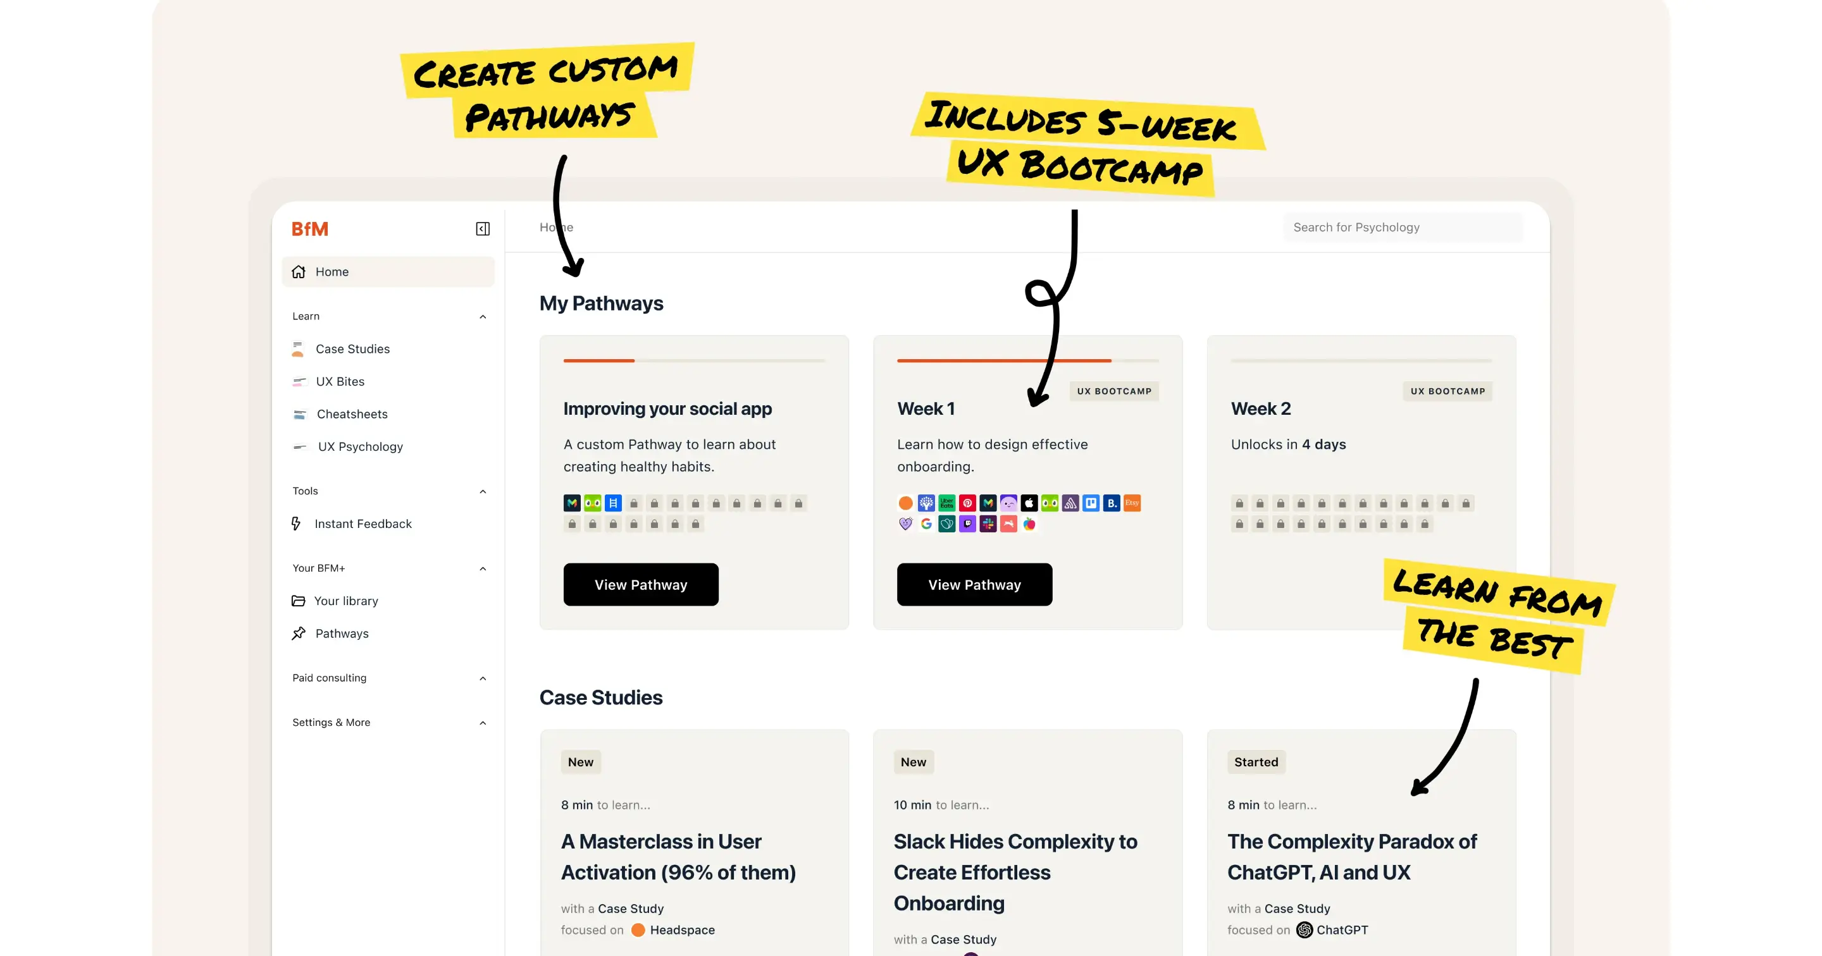Screen dimensions: 1822x956
Task: Click the Pinterest icon in Week 1 card
Action: pyautogui.click(x=967, y=503)
